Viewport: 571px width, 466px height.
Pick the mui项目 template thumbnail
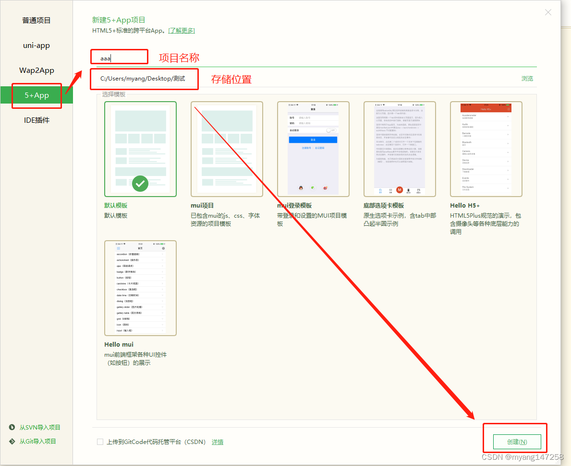pos(227,149)
